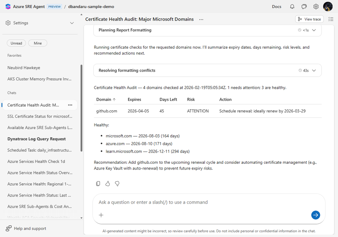This screenshot has width=338, height=237.
Task: Expand the Settings section chevron
Action: click(x=72, y=23)
